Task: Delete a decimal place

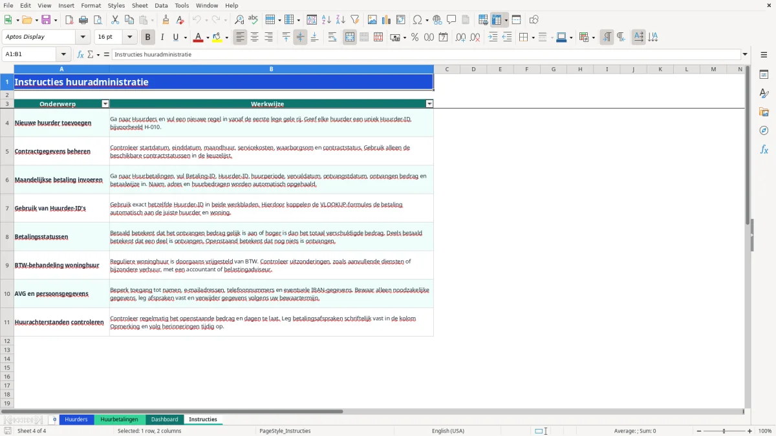Action: click(x=475, y=37)
